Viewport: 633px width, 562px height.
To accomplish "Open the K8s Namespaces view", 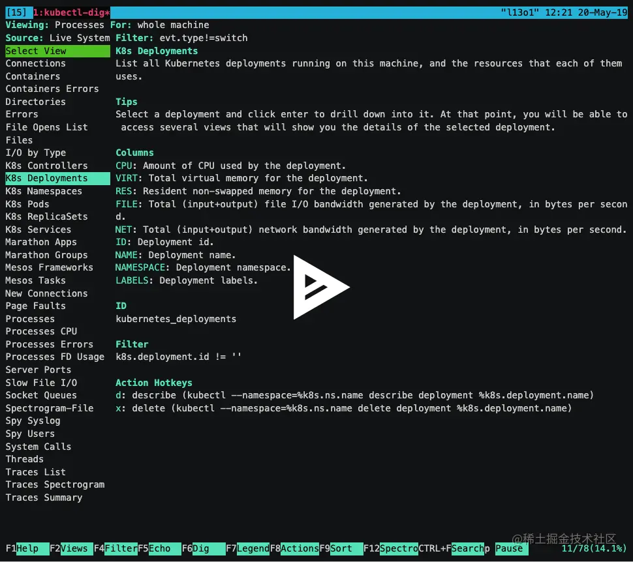I will click(x=44, y=191).
